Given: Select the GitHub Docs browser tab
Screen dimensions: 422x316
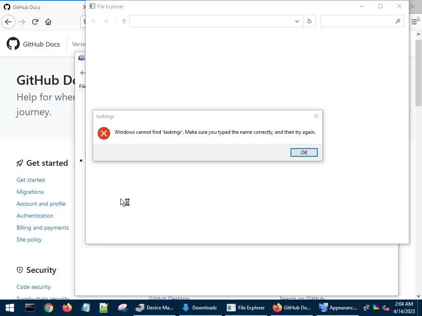Looking at the screenshot, I should pos(43,7).
